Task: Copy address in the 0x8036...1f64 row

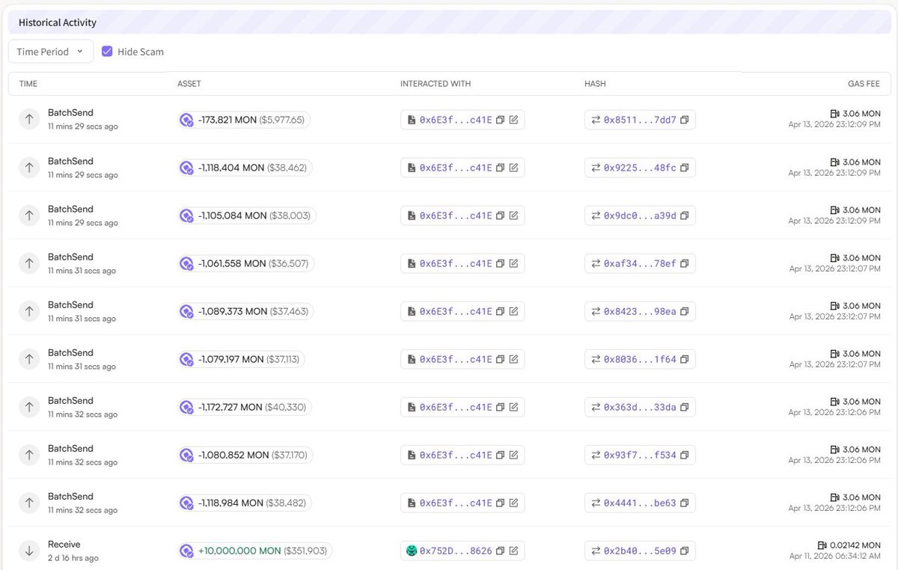Action: pos(500,359)
